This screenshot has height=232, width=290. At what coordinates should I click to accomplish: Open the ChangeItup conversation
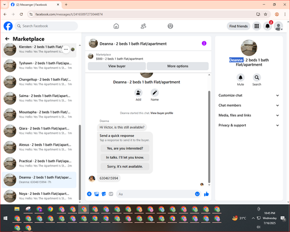(x=39, y=82)
